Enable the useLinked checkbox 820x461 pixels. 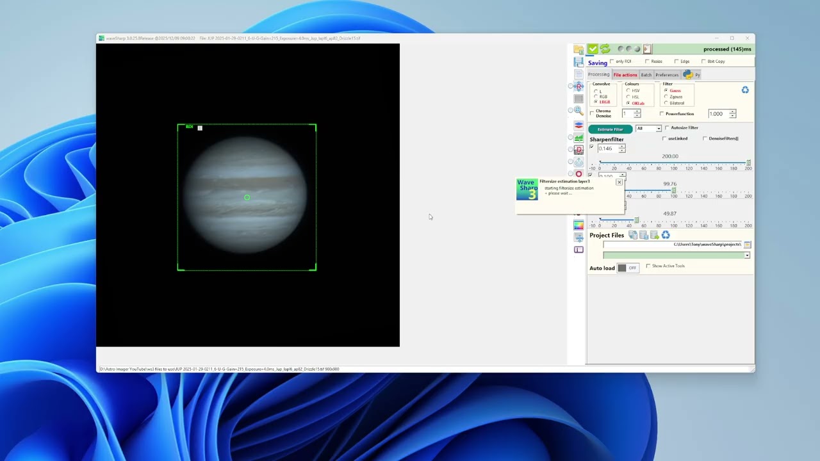tap(664, 138)
